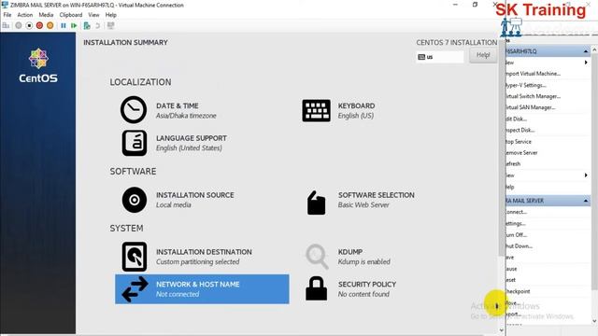Open the Software Selection package icon
This screenshot has width=598, height=336.
coord(316,203)
